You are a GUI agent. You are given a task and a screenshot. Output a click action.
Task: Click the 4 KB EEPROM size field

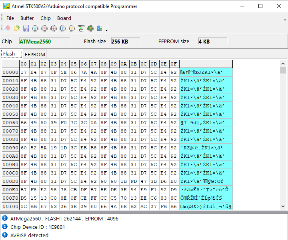click(213, 41)
